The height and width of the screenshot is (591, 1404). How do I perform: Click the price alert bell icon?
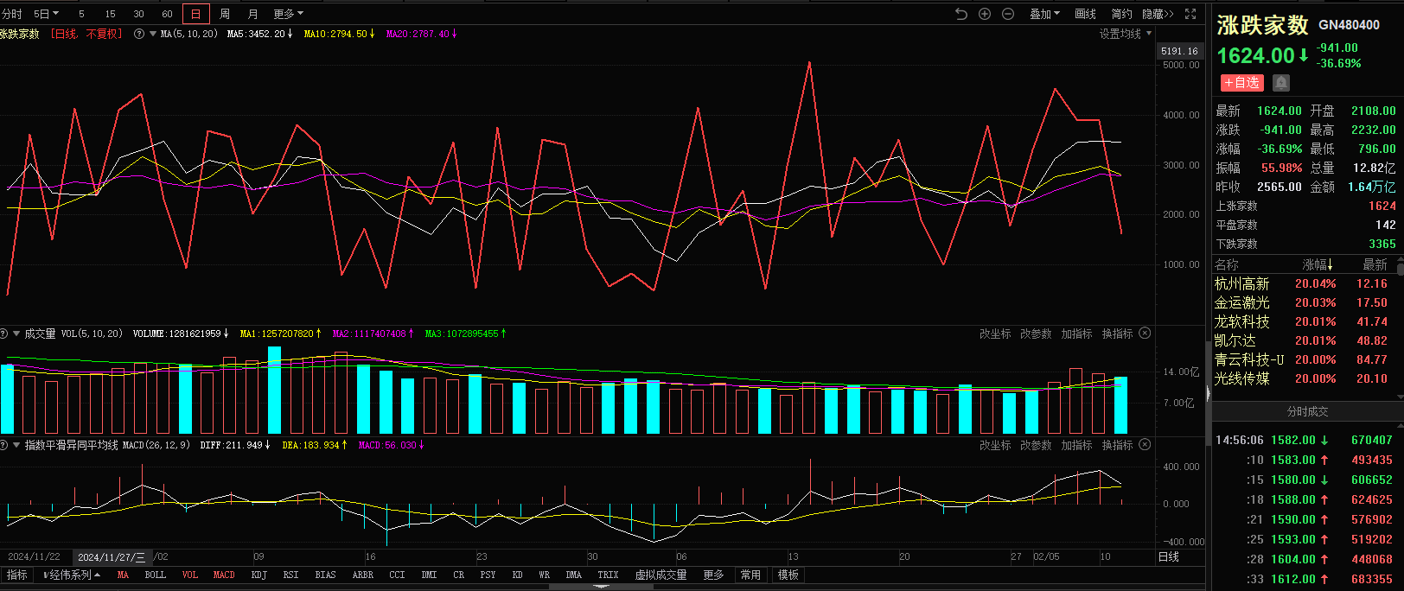[1281, 82]
